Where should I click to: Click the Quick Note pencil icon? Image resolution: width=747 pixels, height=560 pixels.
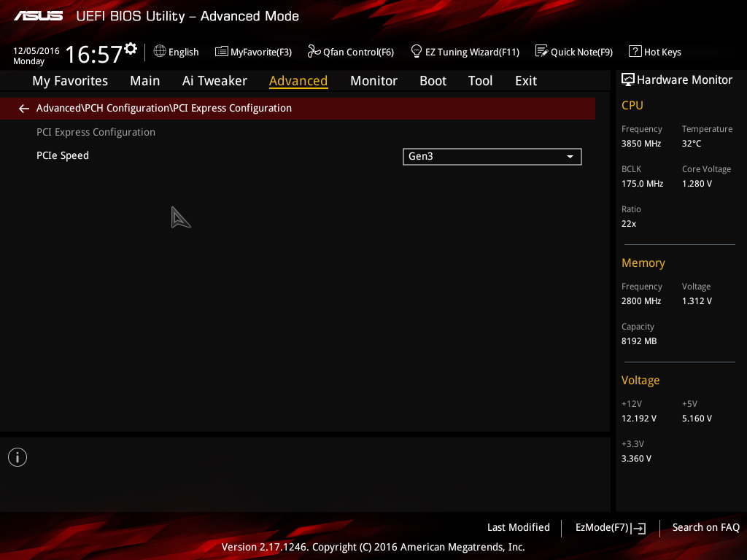tap(542, 51)
